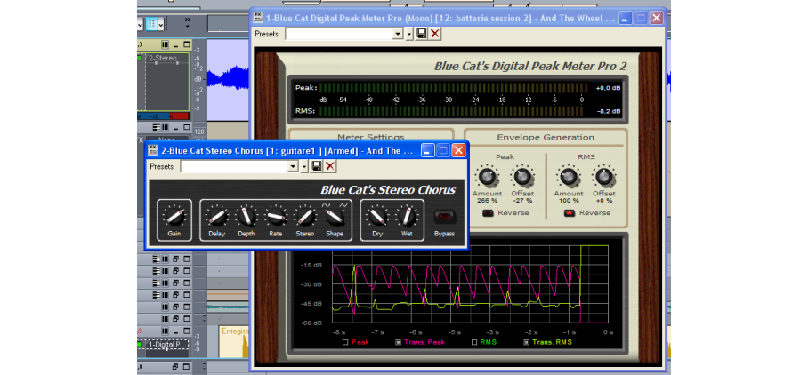This screenshot has width=792, height=375.
Task: Click the Depth knob in Stereo Chorus
Action: point(246,218)
